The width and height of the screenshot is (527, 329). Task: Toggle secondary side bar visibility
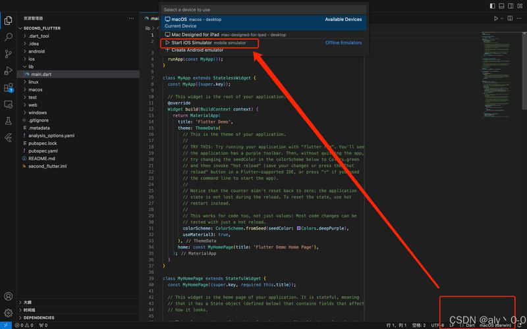[511, 6]
